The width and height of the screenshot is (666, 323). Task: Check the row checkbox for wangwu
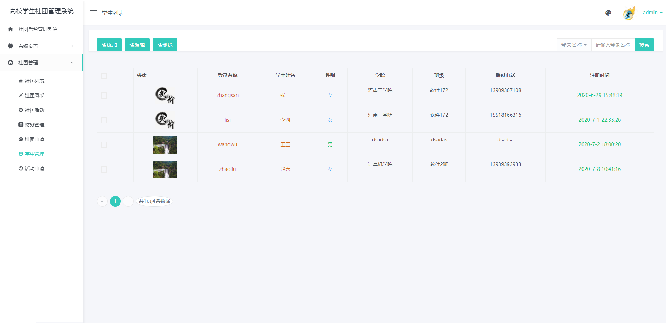104,145
